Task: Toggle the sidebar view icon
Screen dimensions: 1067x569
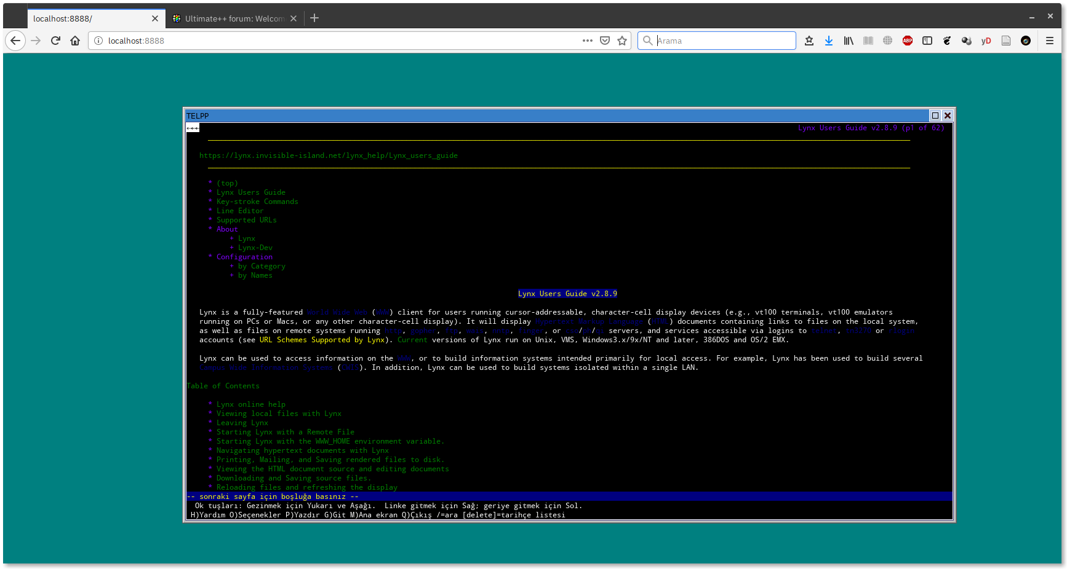Action: (927, 41)
